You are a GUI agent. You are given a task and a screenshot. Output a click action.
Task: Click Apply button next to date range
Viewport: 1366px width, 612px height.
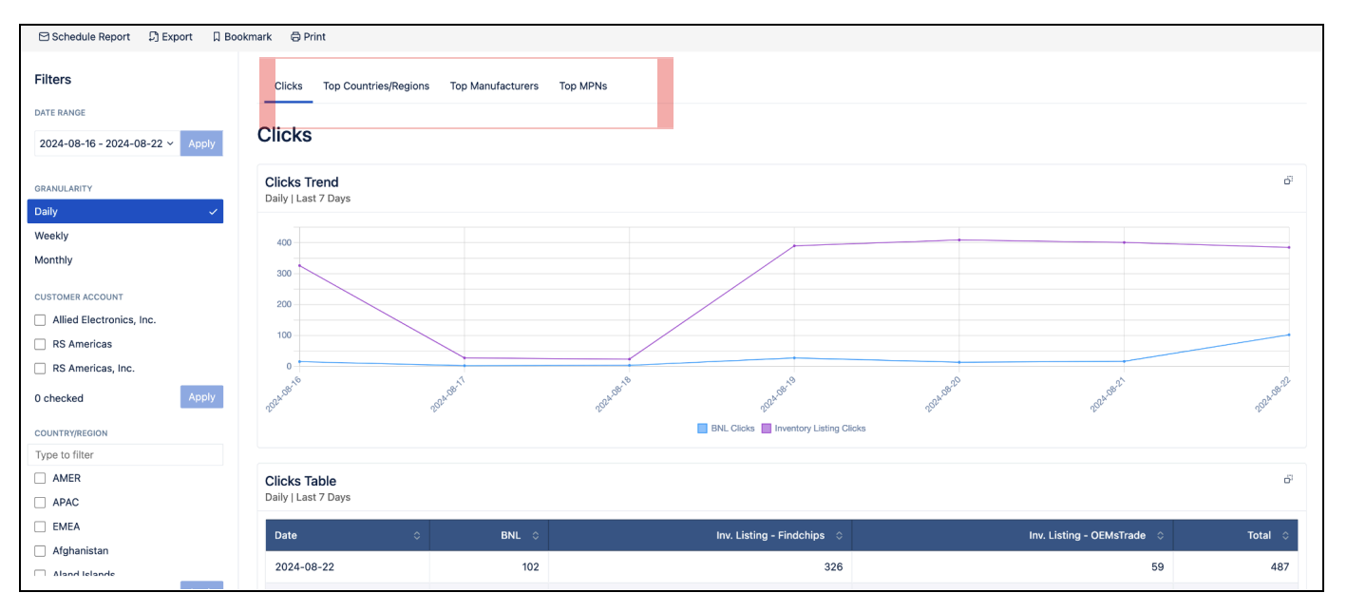point(201,143)
